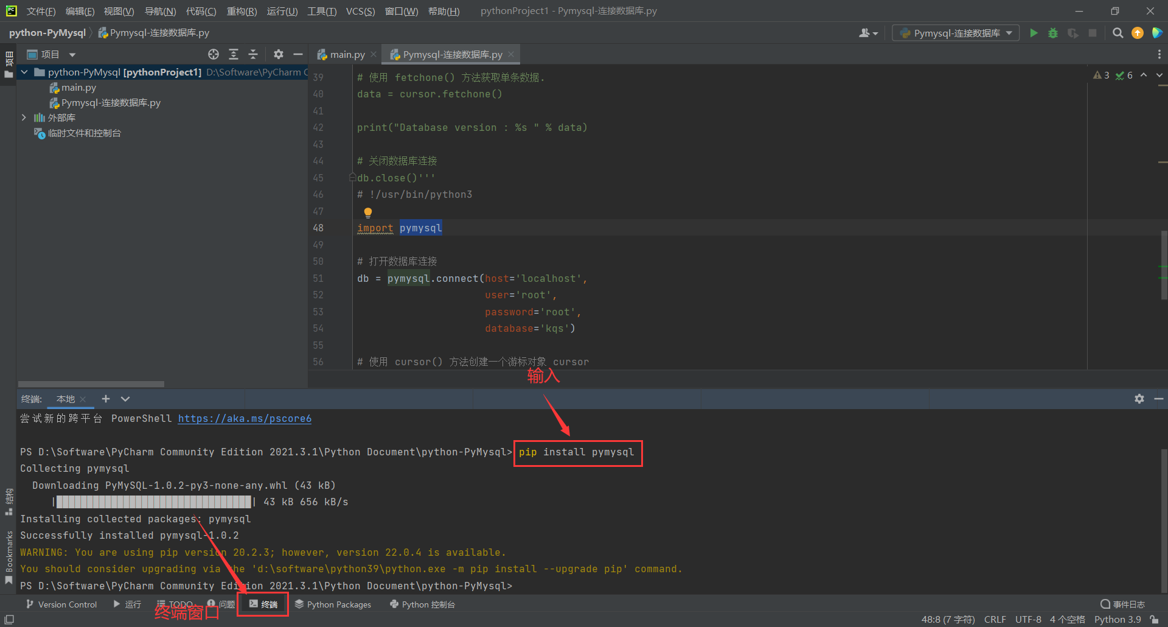Viewport: 1168px width, 627px height.
Task: Expand the 外部库 tree node
Action: click(24, 117)
